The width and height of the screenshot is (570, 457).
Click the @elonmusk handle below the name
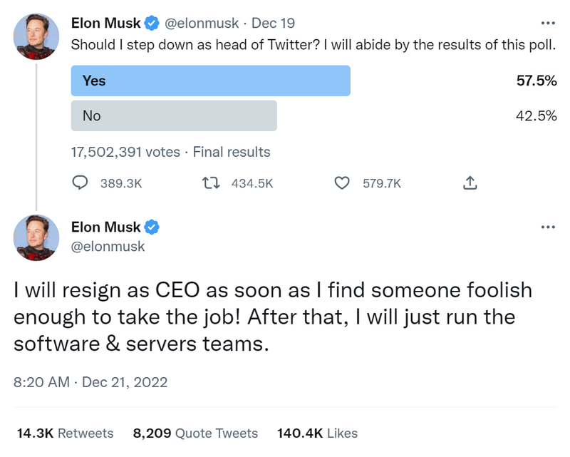(x=108, y=246)
